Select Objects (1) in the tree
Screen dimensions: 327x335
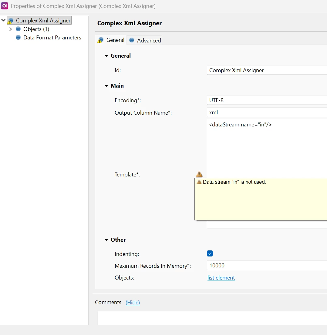click(36, 29)
